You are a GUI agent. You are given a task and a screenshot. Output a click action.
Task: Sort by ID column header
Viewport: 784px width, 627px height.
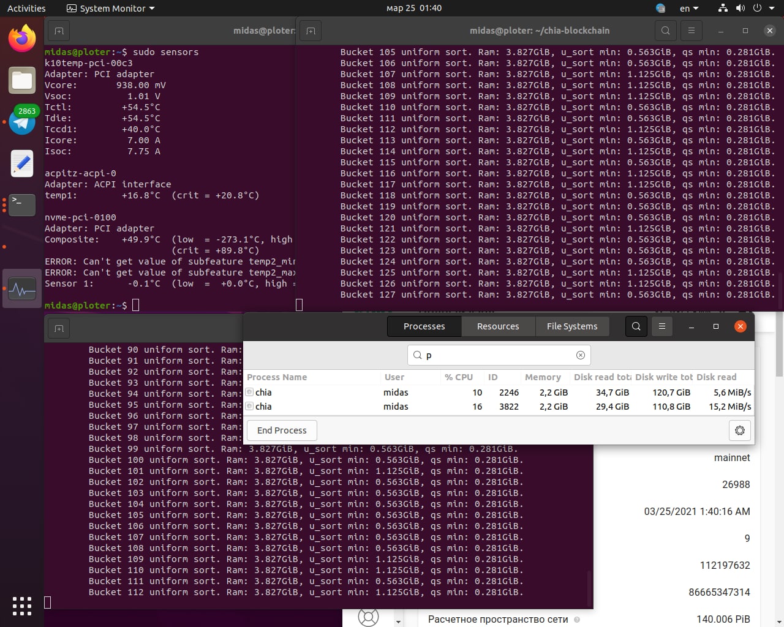(x=502, y=377)
